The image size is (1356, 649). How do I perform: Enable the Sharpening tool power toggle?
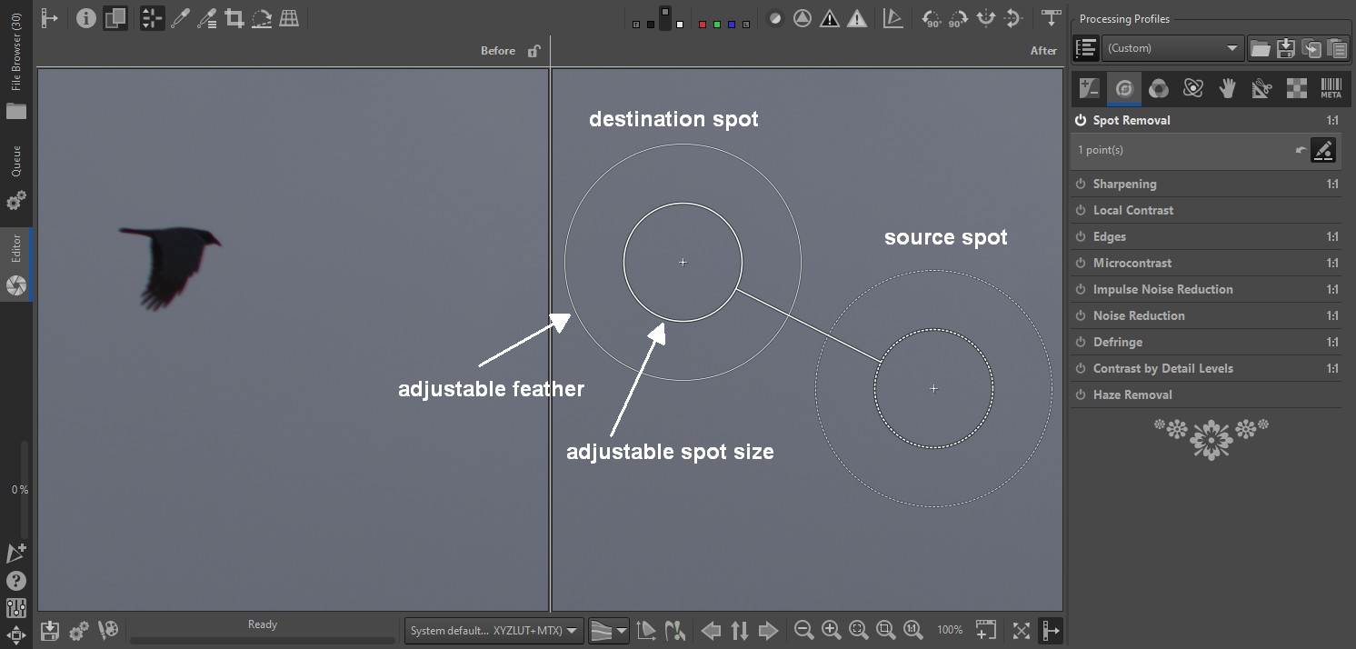(x=1081, y=184)
